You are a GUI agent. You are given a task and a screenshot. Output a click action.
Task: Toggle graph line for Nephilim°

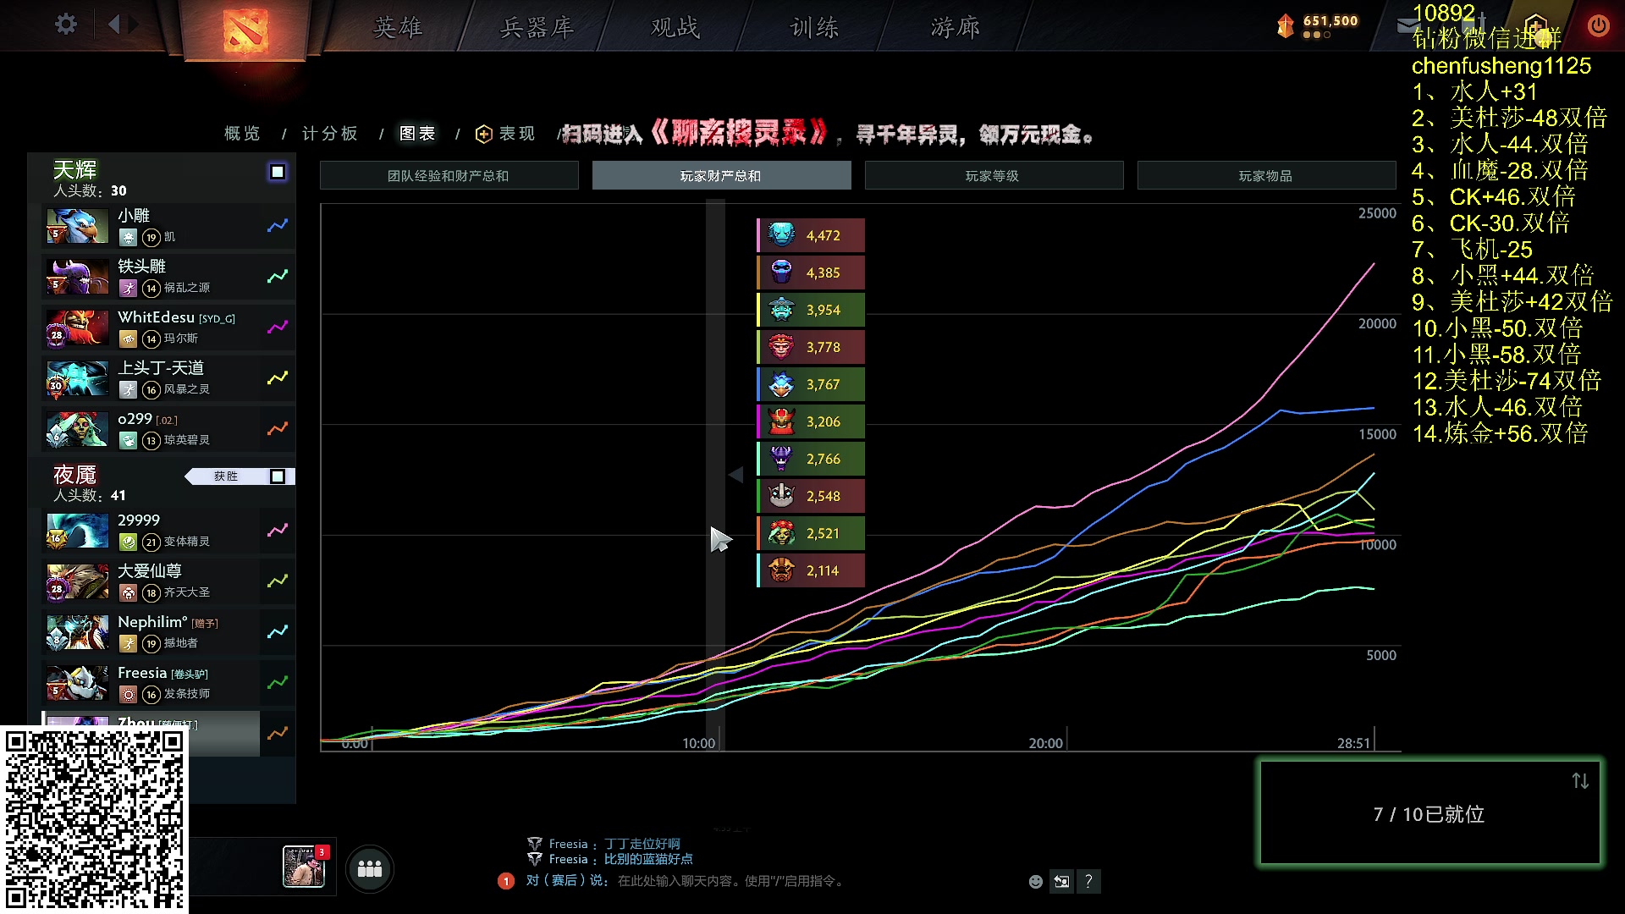278,632
